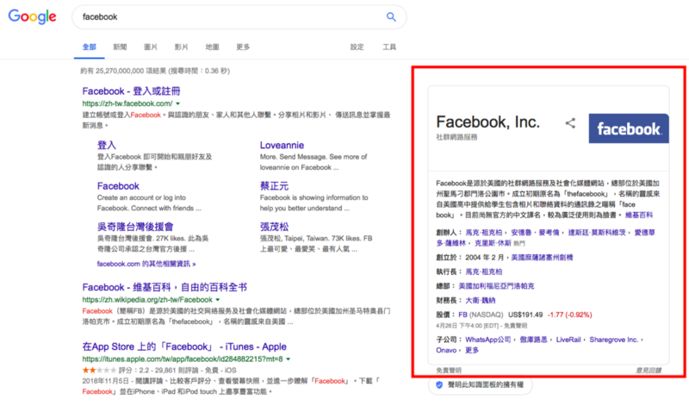Click 意見回饋 below knowledge panel
The width and height of the screenshot is (689, 406).
(x=649, y=371)
